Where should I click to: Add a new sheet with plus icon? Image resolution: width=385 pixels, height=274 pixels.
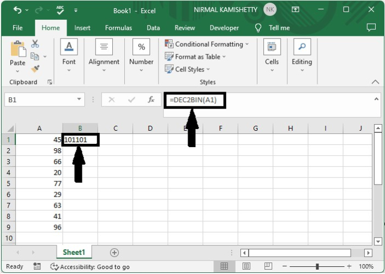(x=114, y=253)
